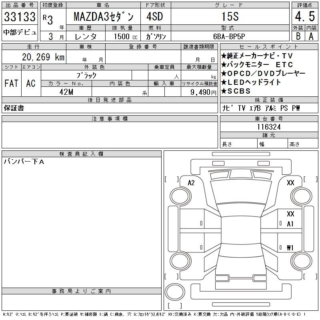Viewport: 320px width, 320px height.
Task: Select the color number 42M field
Action: [x=66, y=92]
